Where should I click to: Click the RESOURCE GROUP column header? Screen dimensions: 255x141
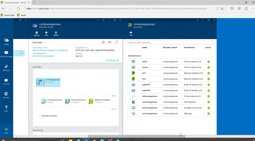(170, 48)
